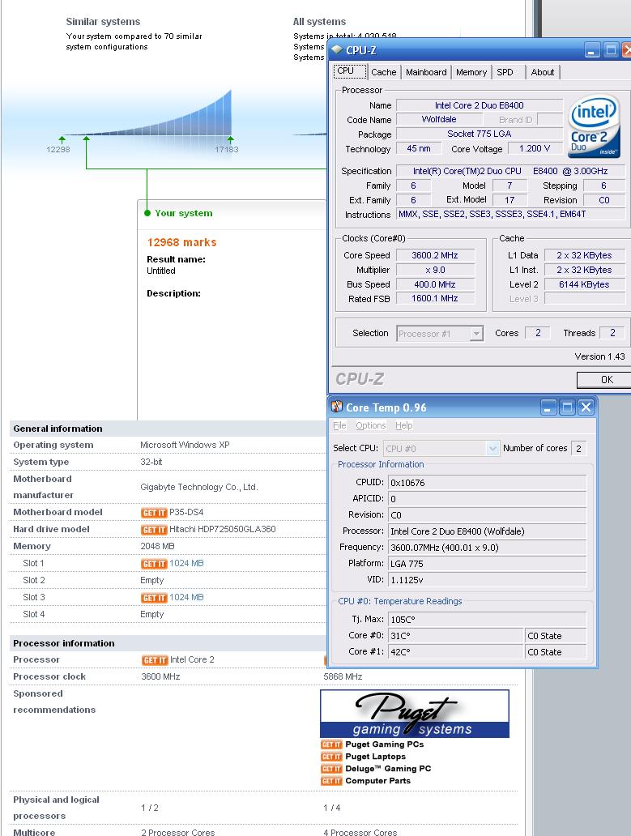
Task: Click GET IT icon beside Intel Core 2
Action: click(155, 660)
